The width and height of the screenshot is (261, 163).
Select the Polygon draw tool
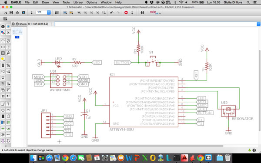(x=8, y=116)
